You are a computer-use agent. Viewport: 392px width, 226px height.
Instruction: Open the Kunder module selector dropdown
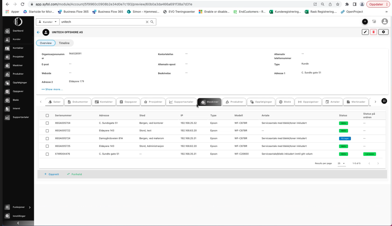[x=47, y=22]
